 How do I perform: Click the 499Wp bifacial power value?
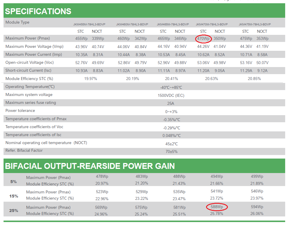click(x=257, y=176)
